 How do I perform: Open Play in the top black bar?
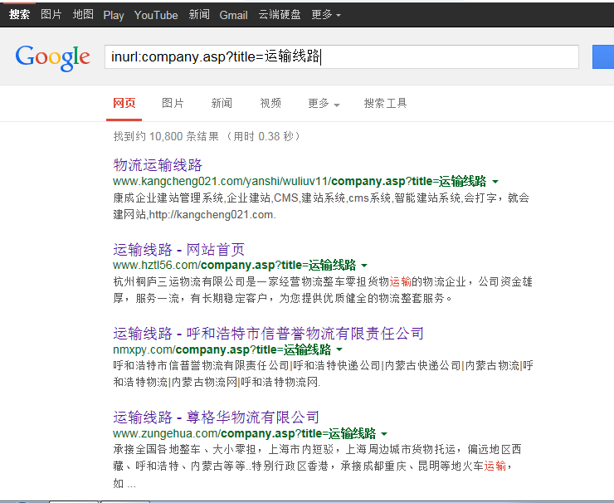(x=114, y=15)
